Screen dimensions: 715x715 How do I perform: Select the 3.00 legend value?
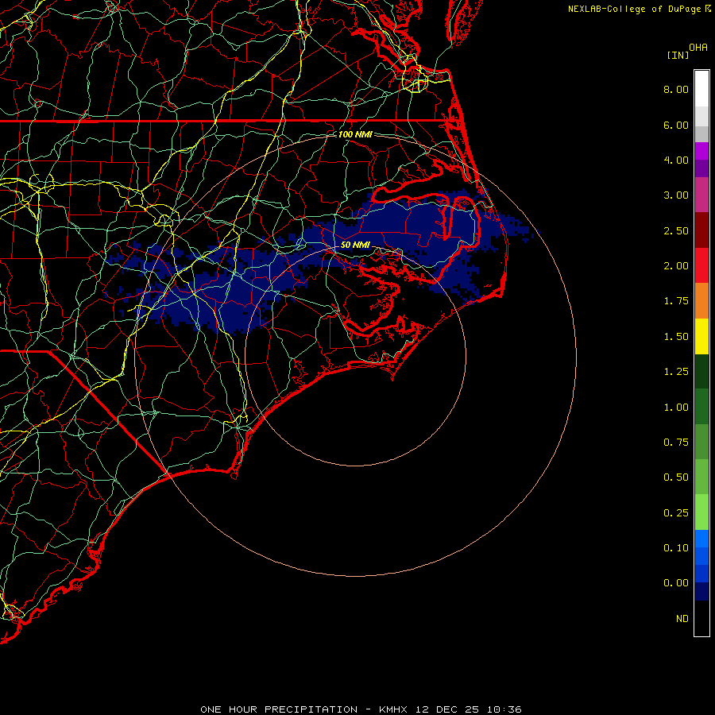tap(676, 195)
